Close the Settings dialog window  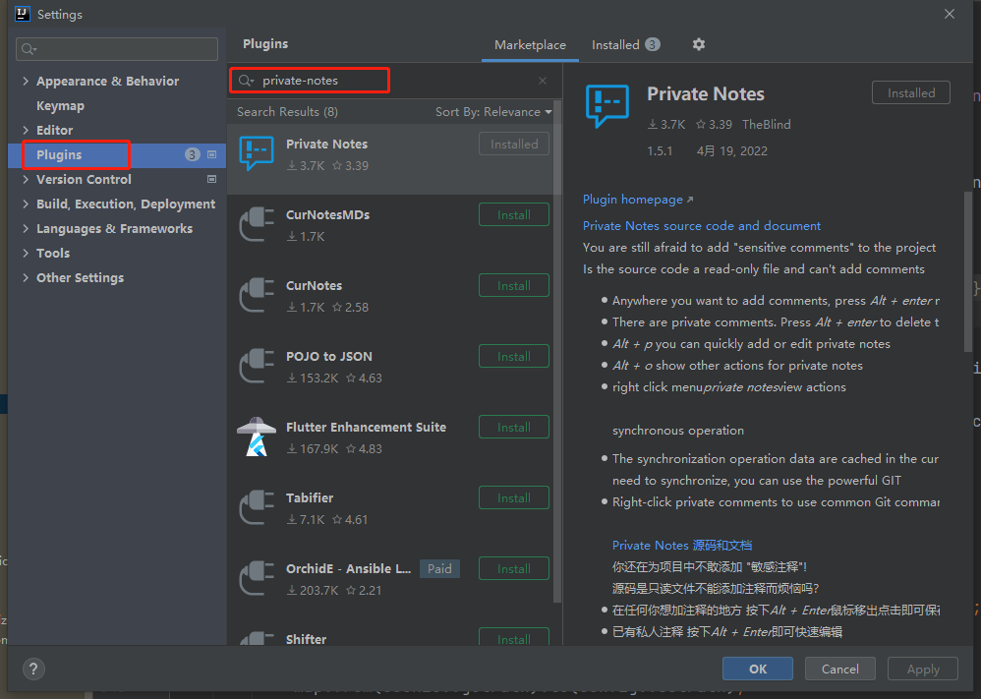click(x=950, y=14)
